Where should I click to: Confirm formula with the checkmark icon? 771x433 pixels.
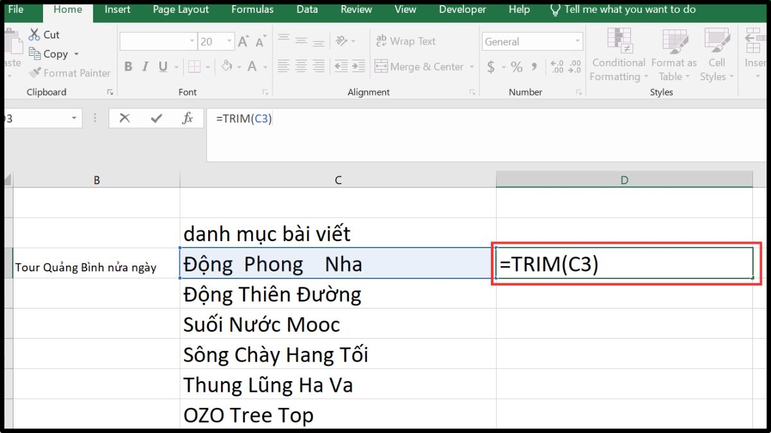click(155, 118)
